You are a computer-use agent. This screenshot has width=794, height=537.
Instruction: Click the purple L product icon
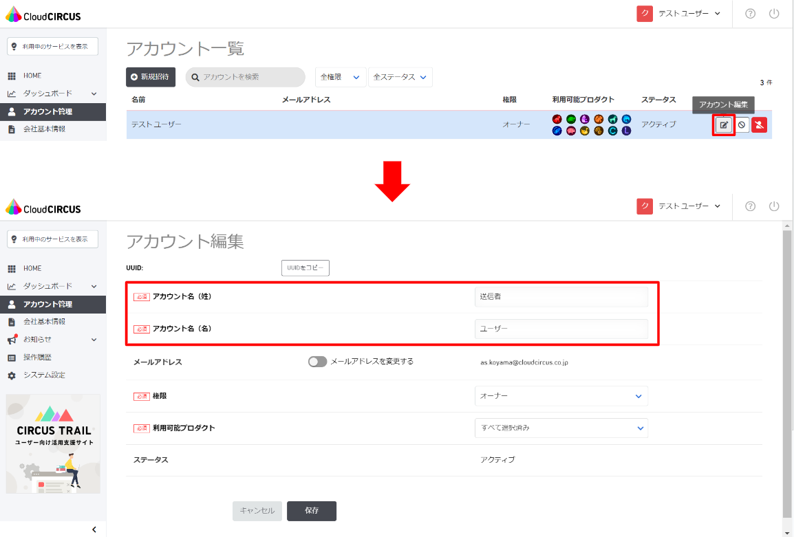[x=626, y=131]
